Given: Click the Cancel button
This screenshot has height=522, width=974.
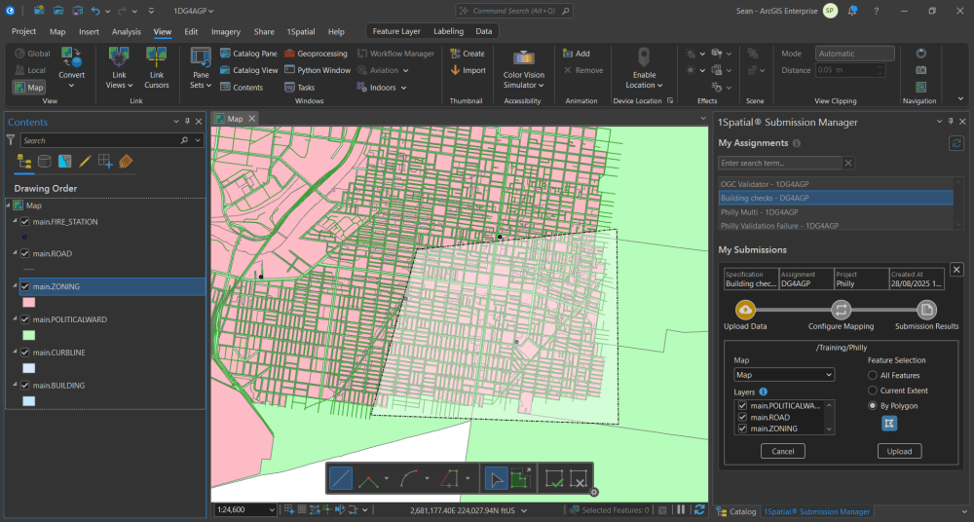Looking at the screenshot, I should (x=783, y=451).
